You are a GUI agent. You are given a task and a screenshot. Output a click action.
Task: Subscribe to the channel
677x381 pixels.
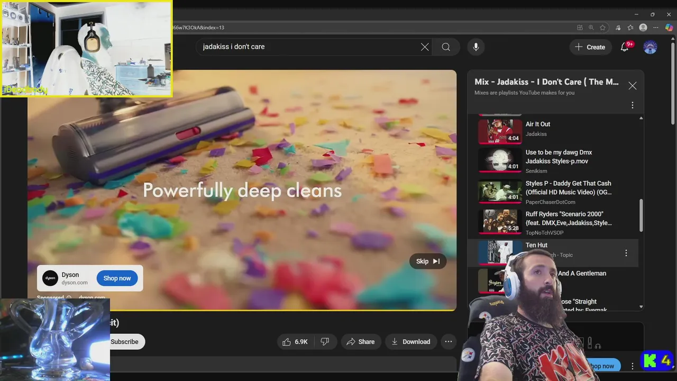[124, 342]
